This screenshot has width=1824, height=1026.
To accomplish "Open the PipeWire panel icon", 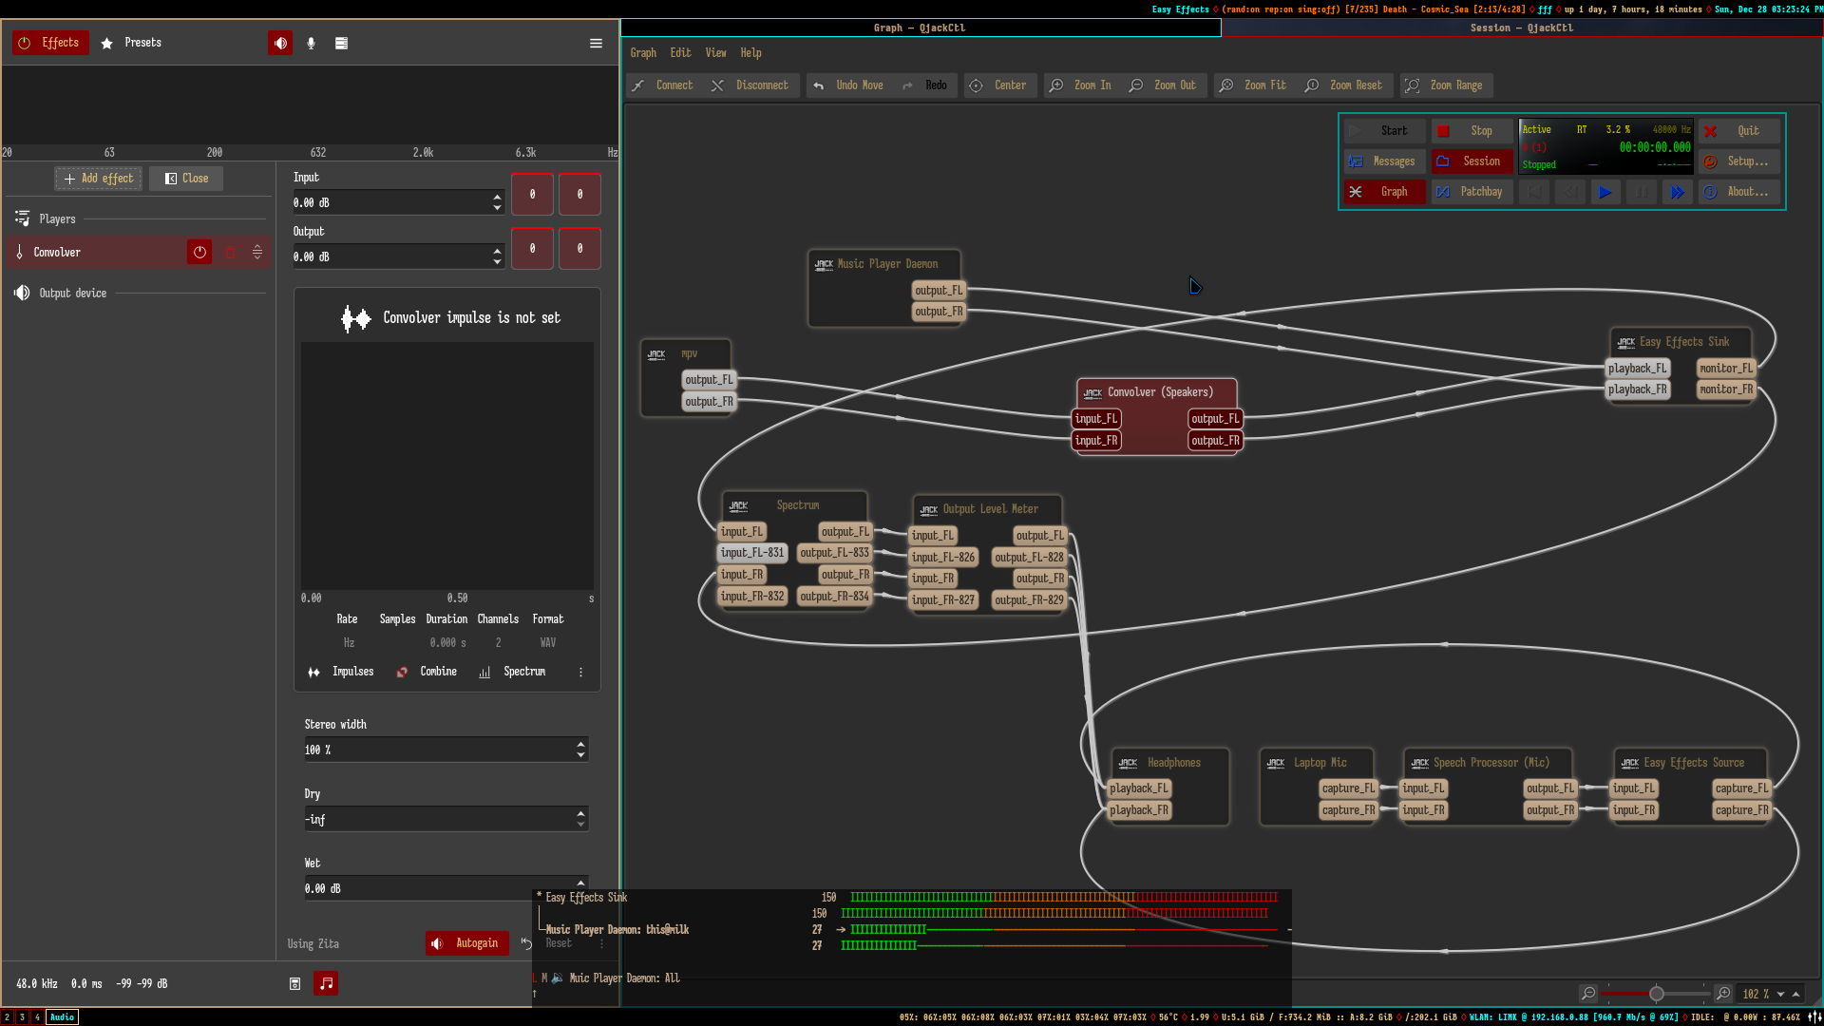I will click(x=341, y=43).
